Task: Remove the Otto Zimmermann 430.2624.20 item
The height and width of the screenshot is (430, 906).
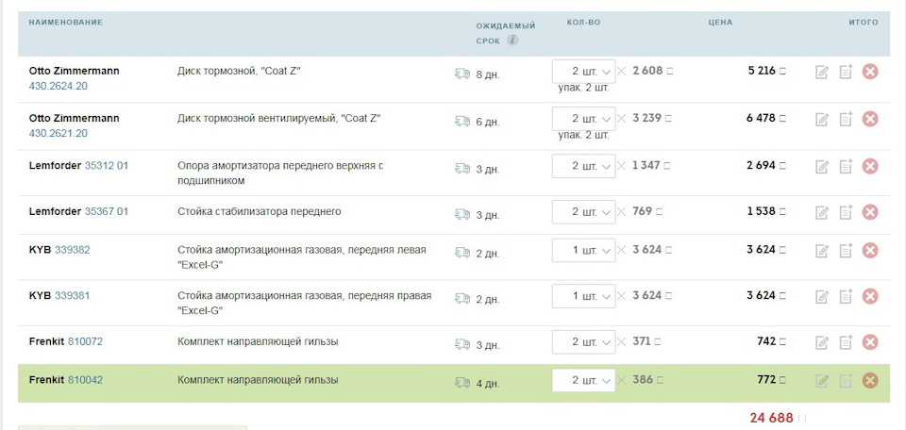Action: [x=870, y=72]
